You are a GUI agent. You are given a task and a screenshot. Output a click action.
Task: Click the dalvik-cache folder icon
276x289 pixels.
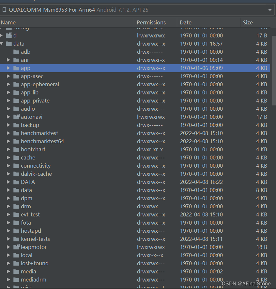(16, 174)
